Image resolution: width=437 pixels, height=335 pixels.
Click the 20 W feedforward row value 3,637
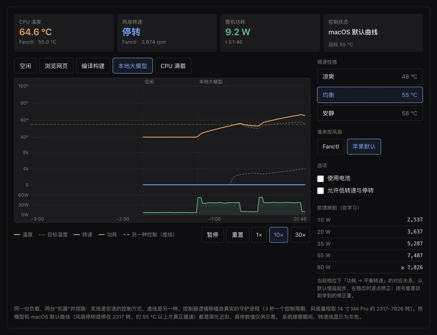(415, 232)
